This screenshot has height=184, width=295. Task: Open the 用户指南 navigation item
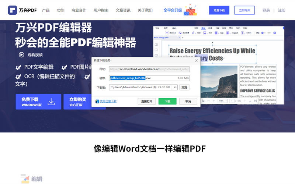tap(101, 10)
